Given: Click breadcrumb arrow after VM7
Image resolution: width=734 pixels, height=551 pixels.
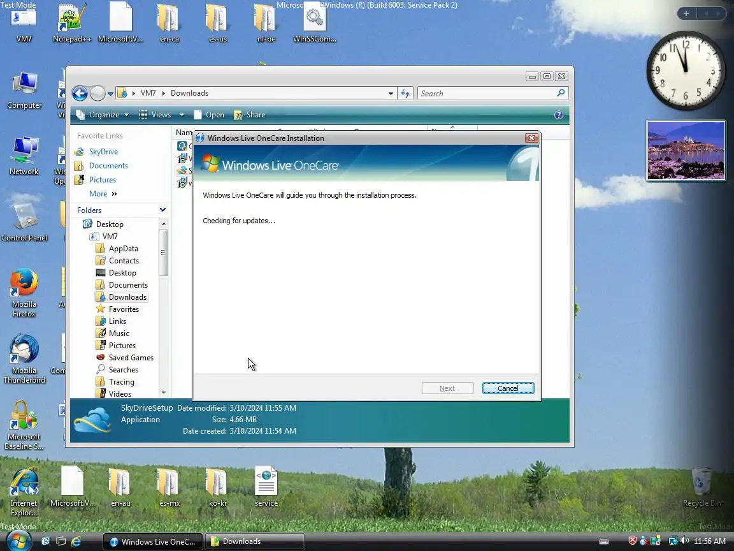Looking at the screenshot, I should [163, 93].
